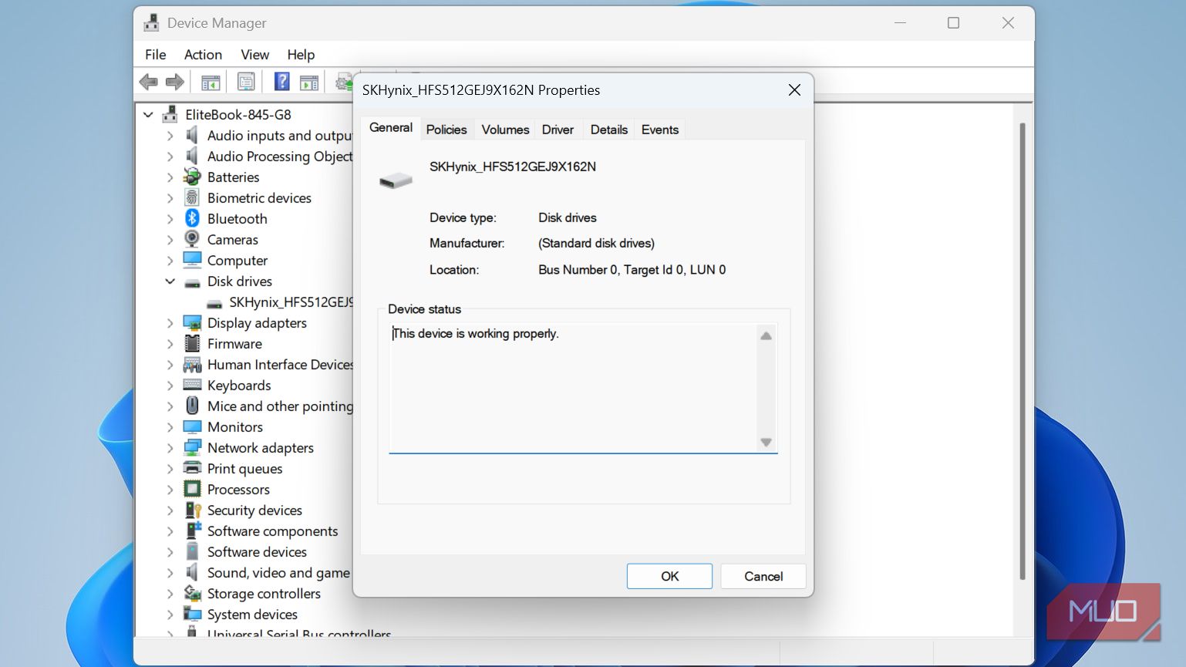Image resolution: width=1186 pixels, height=667 pixels.
Task: Open Properties from the toolbar sheet icon
Action: (x=246, y=82)
